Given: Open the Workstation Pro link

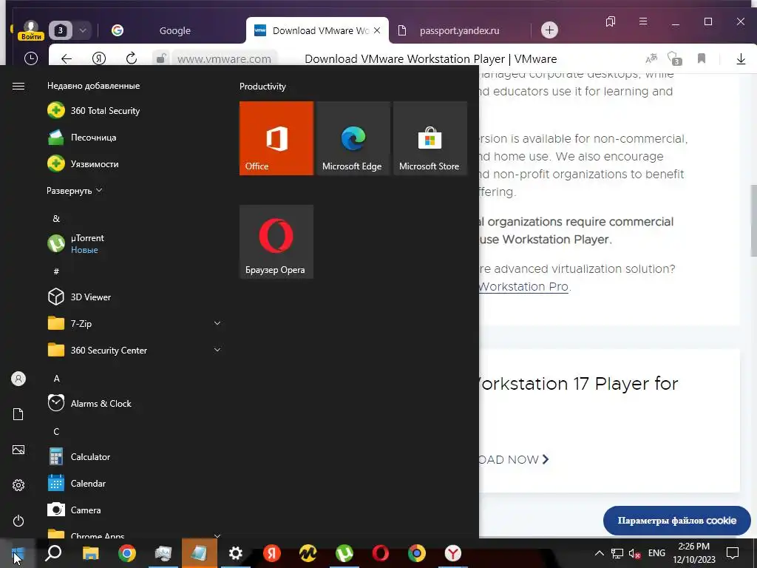Looking at the screenshot, I should (x=523, y=286).
